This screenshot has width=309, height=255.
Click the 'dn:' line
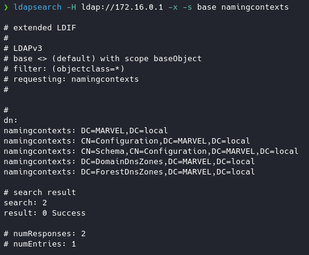(11, 121)
